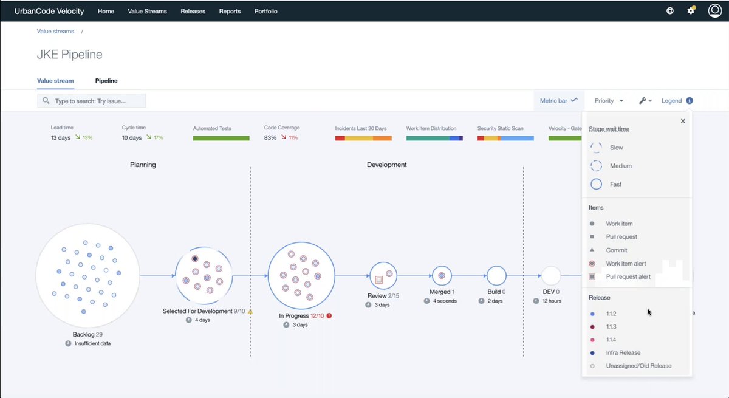Open the Releases navigation item
Image resolution: width=729 pixels, height=398 pixels.
(x=193, y=11)
